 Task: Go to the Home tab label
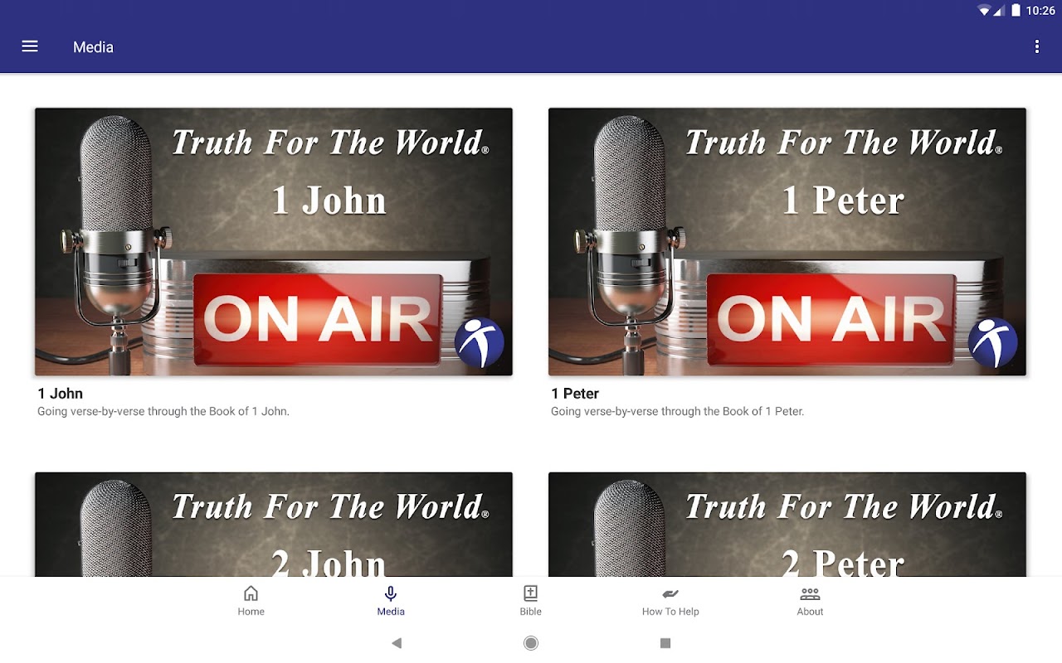pyautogui.click(x=251, y=612)
